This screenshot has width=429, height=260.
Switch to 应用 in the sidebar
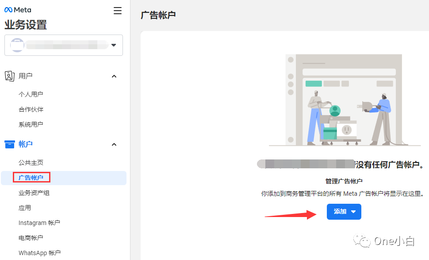(24, 207)
